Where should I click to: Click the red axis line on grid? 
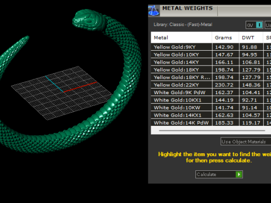[80, 87]
